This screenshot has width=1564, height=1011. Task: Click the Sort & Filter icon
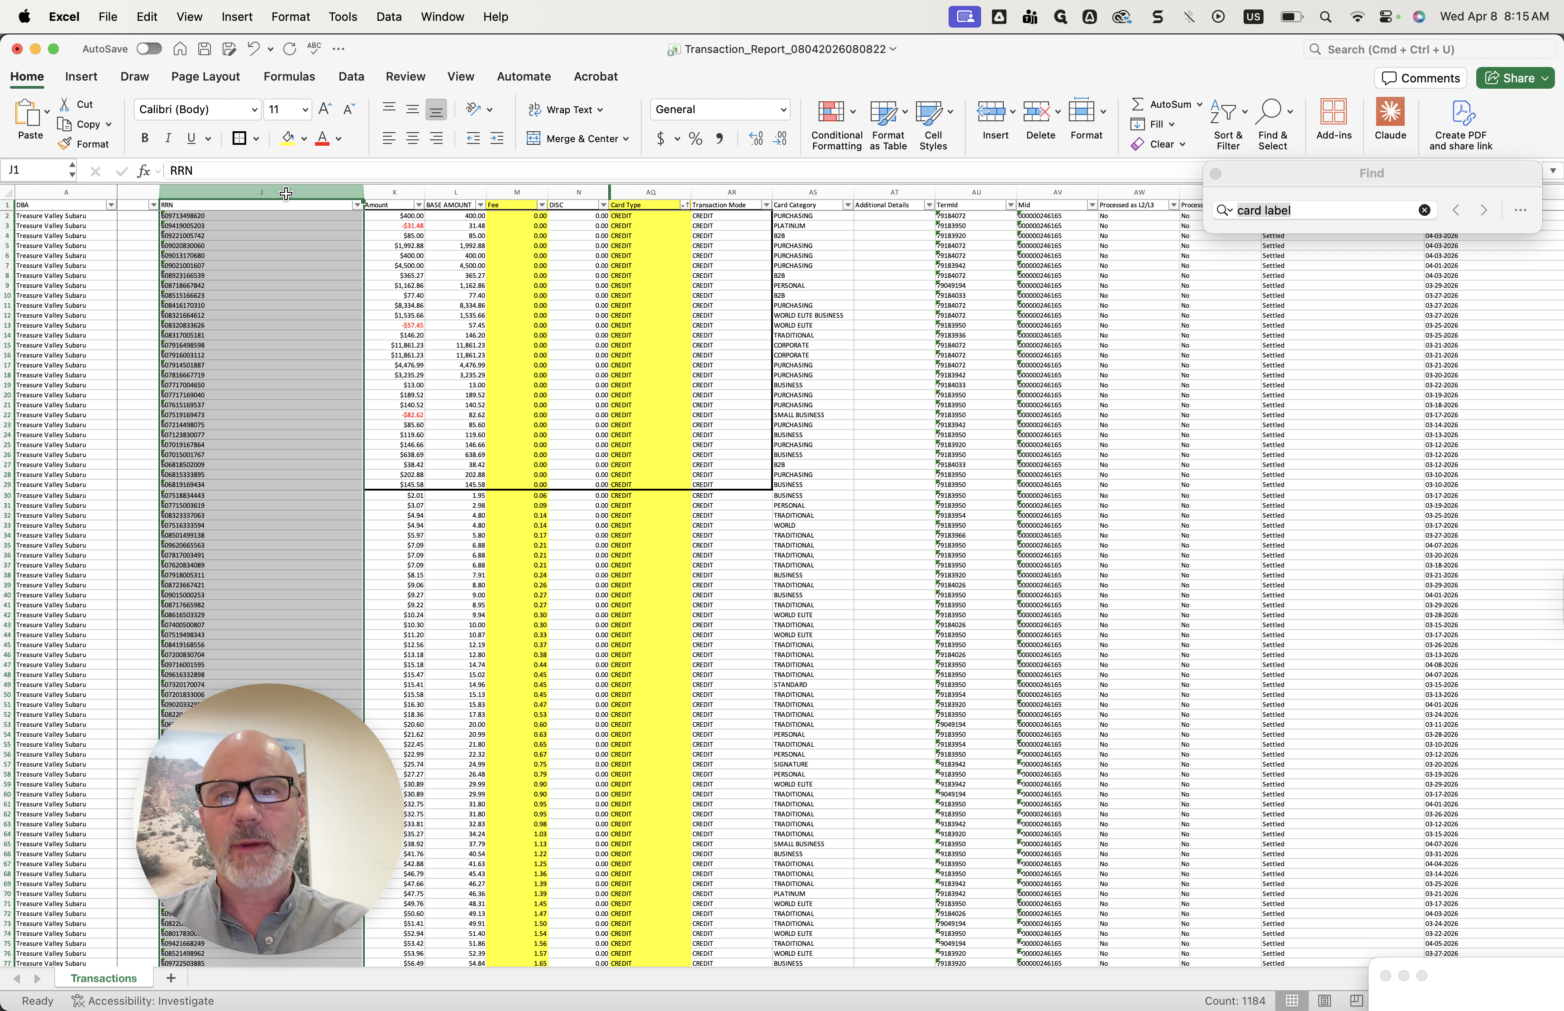[x=1224, y=112]
